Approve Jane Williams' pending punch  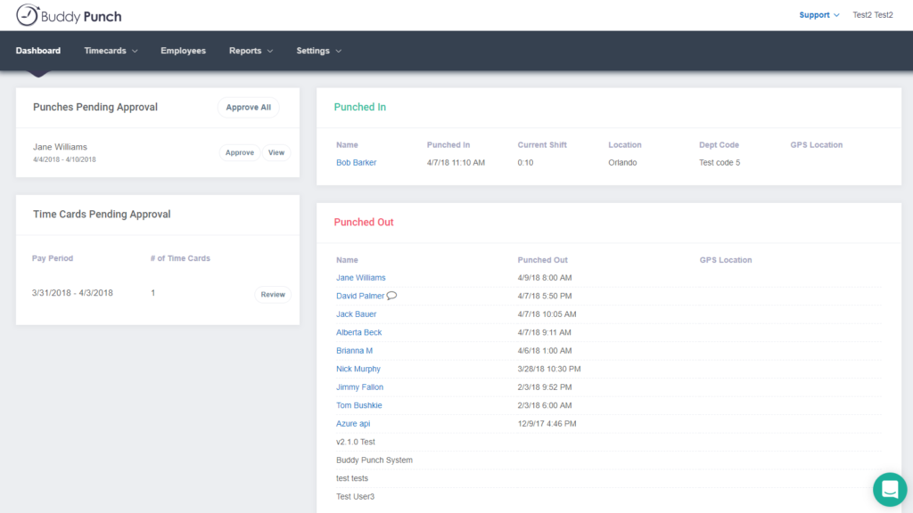[x=239, y=152]
